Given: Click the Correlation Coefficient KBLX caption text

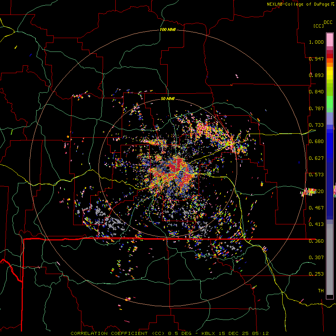Looking at the screenshot, I should 169,333.
